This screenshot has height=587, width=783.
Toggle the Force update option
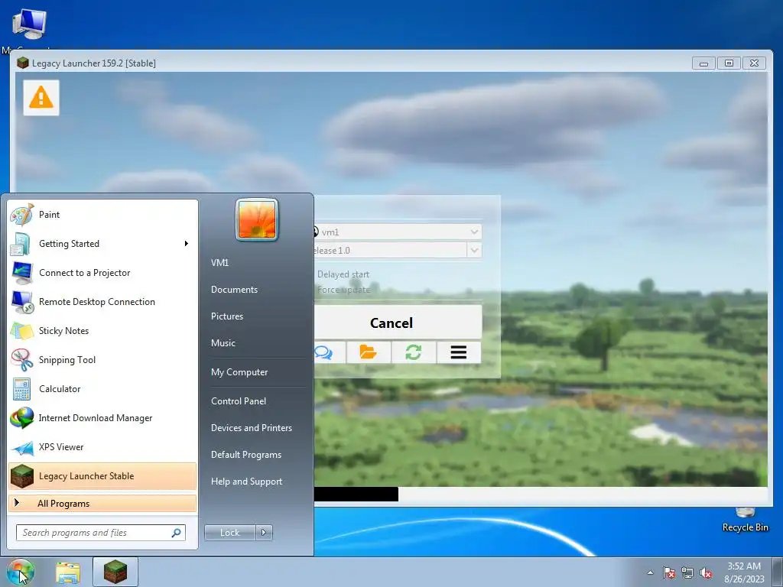pyautogui.click(x=343, y=290)
